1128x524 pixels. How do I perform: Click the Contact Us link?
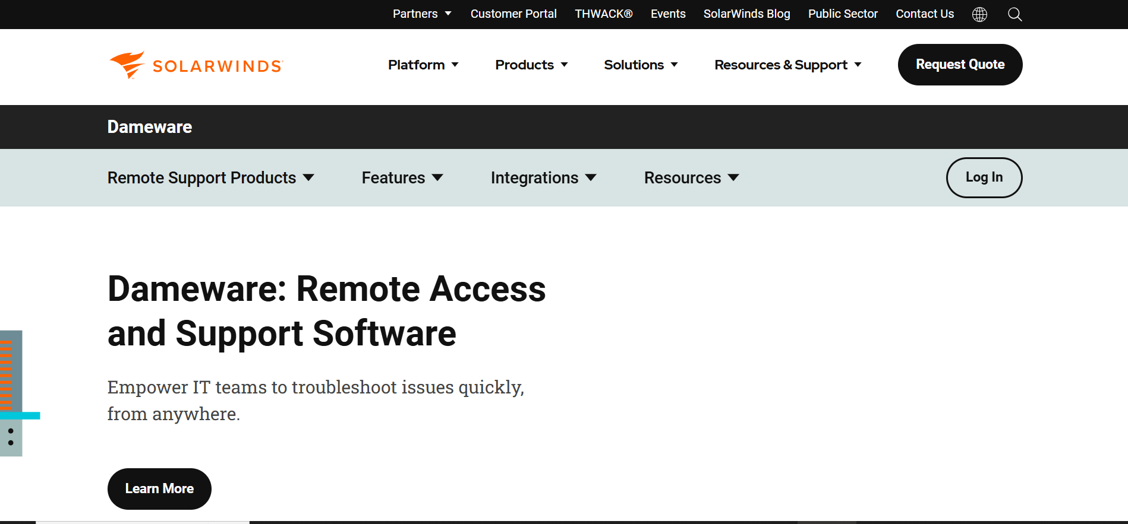pos(925,14)
